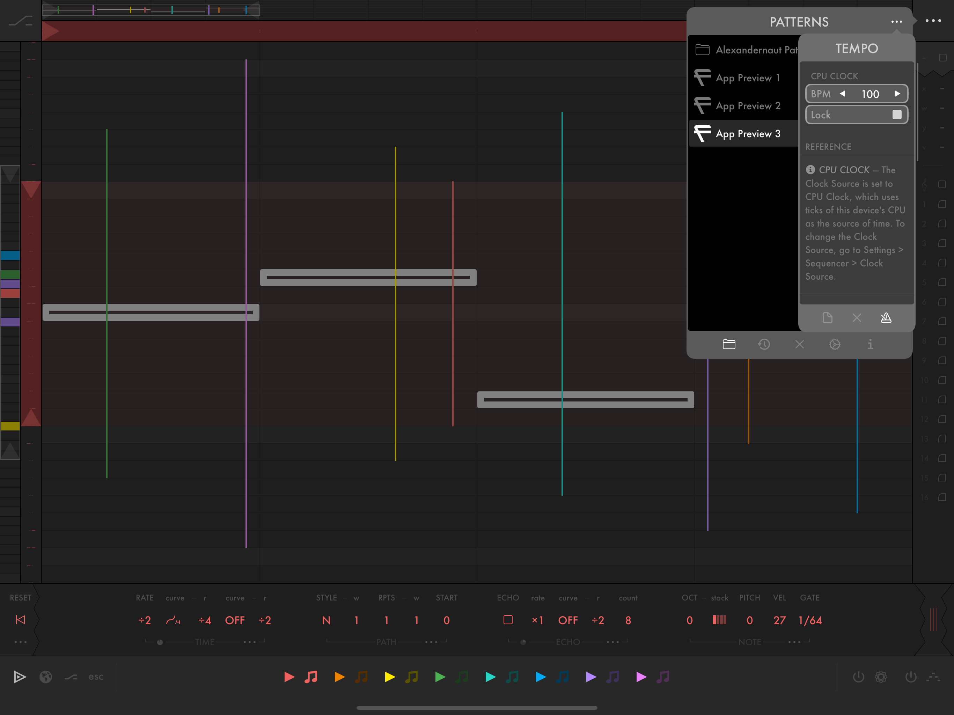Decrease BPM with the left arrow
The width and height of the screenshot is (954, 715).
coord(842,94)
